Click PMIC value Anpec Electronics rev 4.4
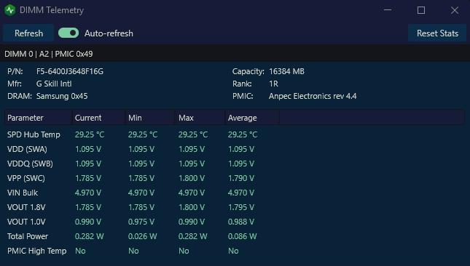The width and height of the screenshot is (470, 266). 313,96
